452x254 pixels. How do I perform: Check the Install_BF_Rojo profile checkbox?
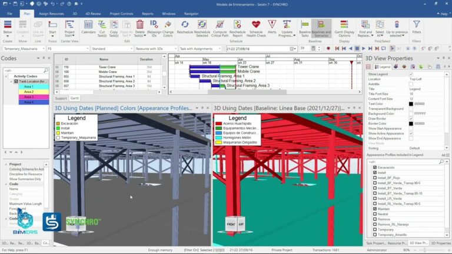pos(375,178)
